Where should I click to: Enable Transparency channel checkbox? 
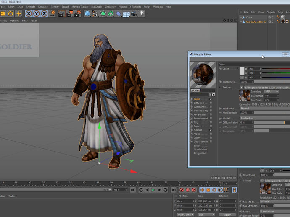click(x=211, y=111)
